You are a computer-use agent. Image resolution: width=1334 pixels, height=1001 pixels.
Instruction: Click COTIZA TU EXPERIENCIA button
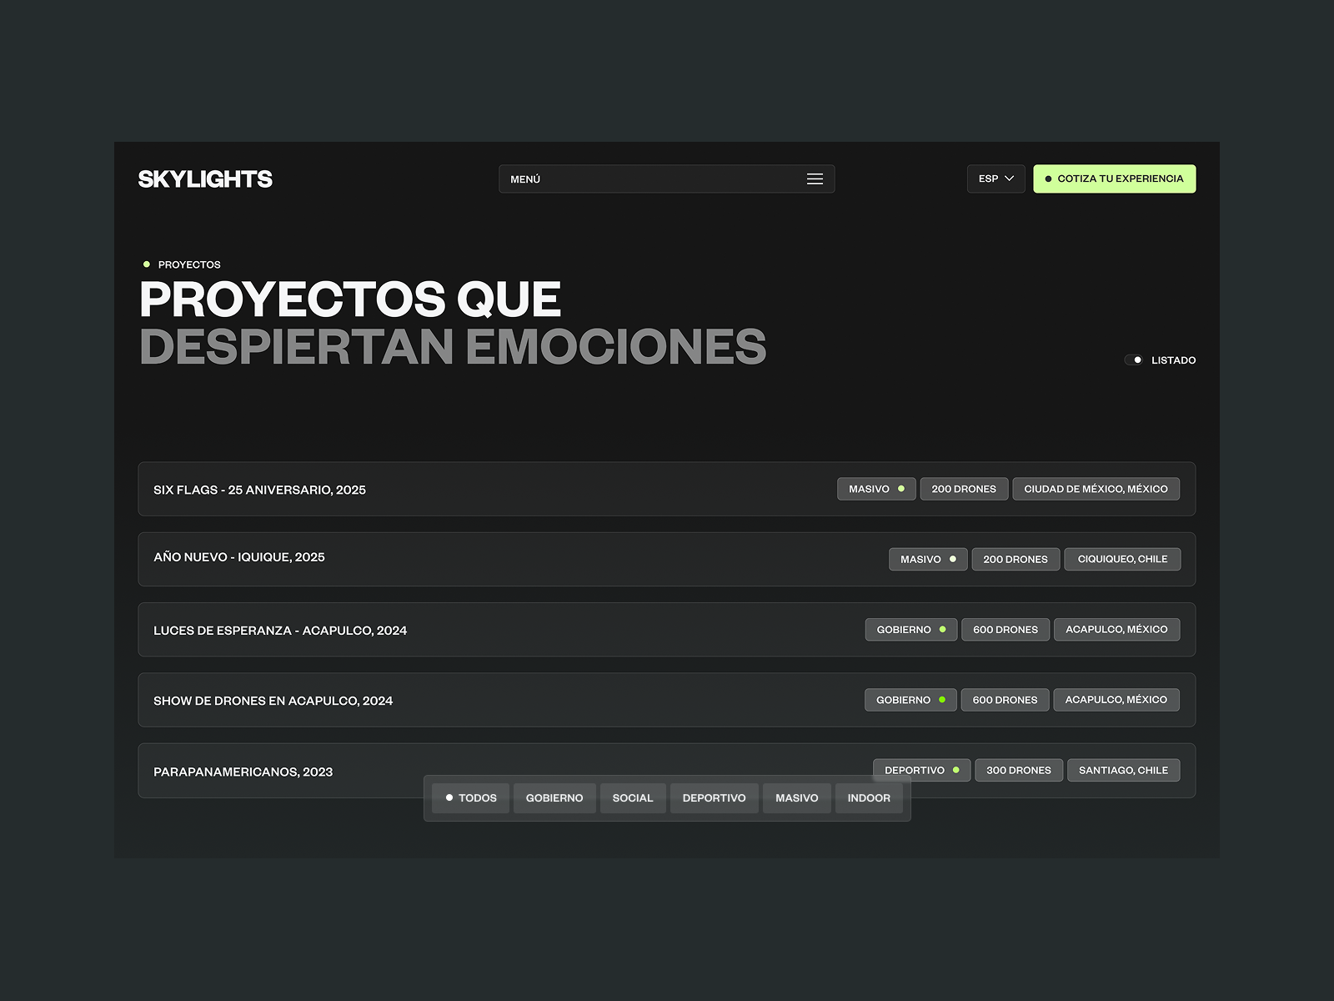point(1114,178)
